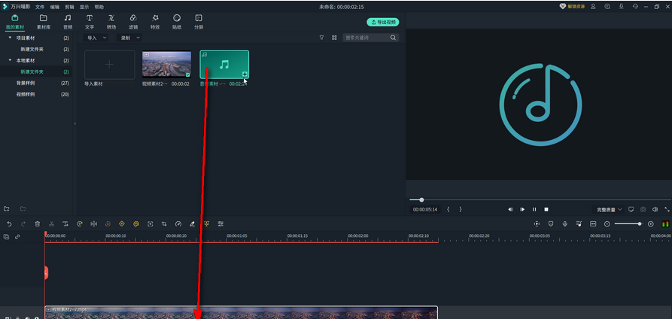Open the 贴纸 stickers tab

[x=177, y=22]
